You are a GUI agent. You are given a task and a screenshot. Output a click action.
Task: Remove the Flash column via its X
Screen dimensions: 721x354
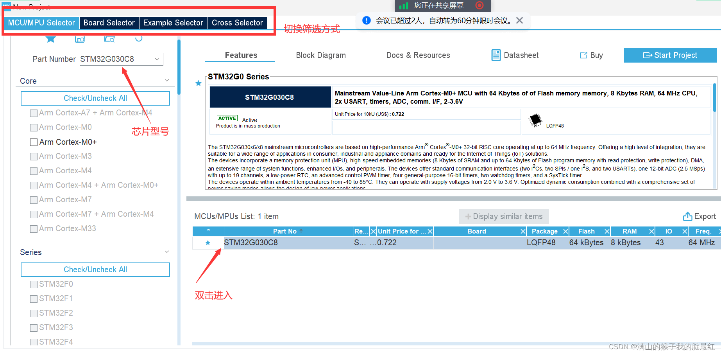(607, 232)
